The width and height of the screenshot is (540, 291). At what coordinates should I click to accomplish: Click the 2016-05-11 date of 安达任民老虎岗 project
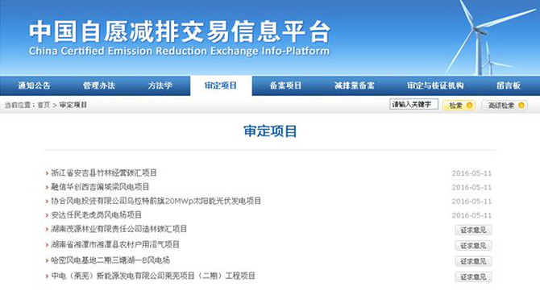pos(471,215)
